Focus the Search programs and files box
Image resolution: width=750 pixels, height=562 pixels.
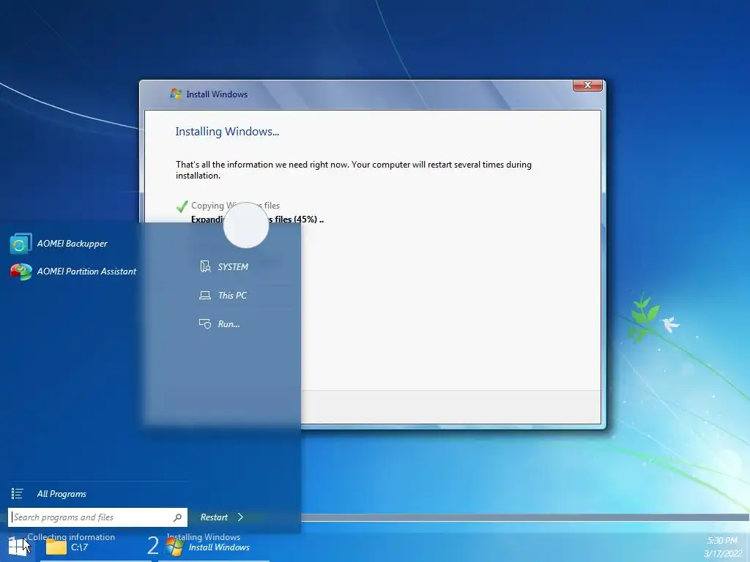97,517
